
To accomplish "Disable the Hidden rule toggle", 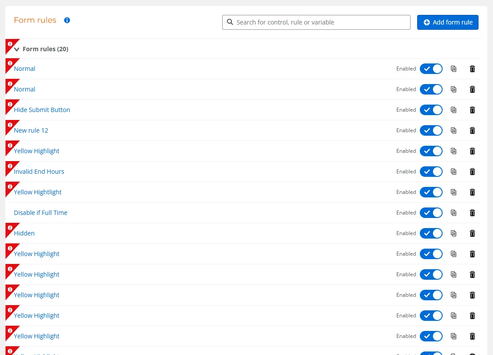I will (x=431, y=233).
